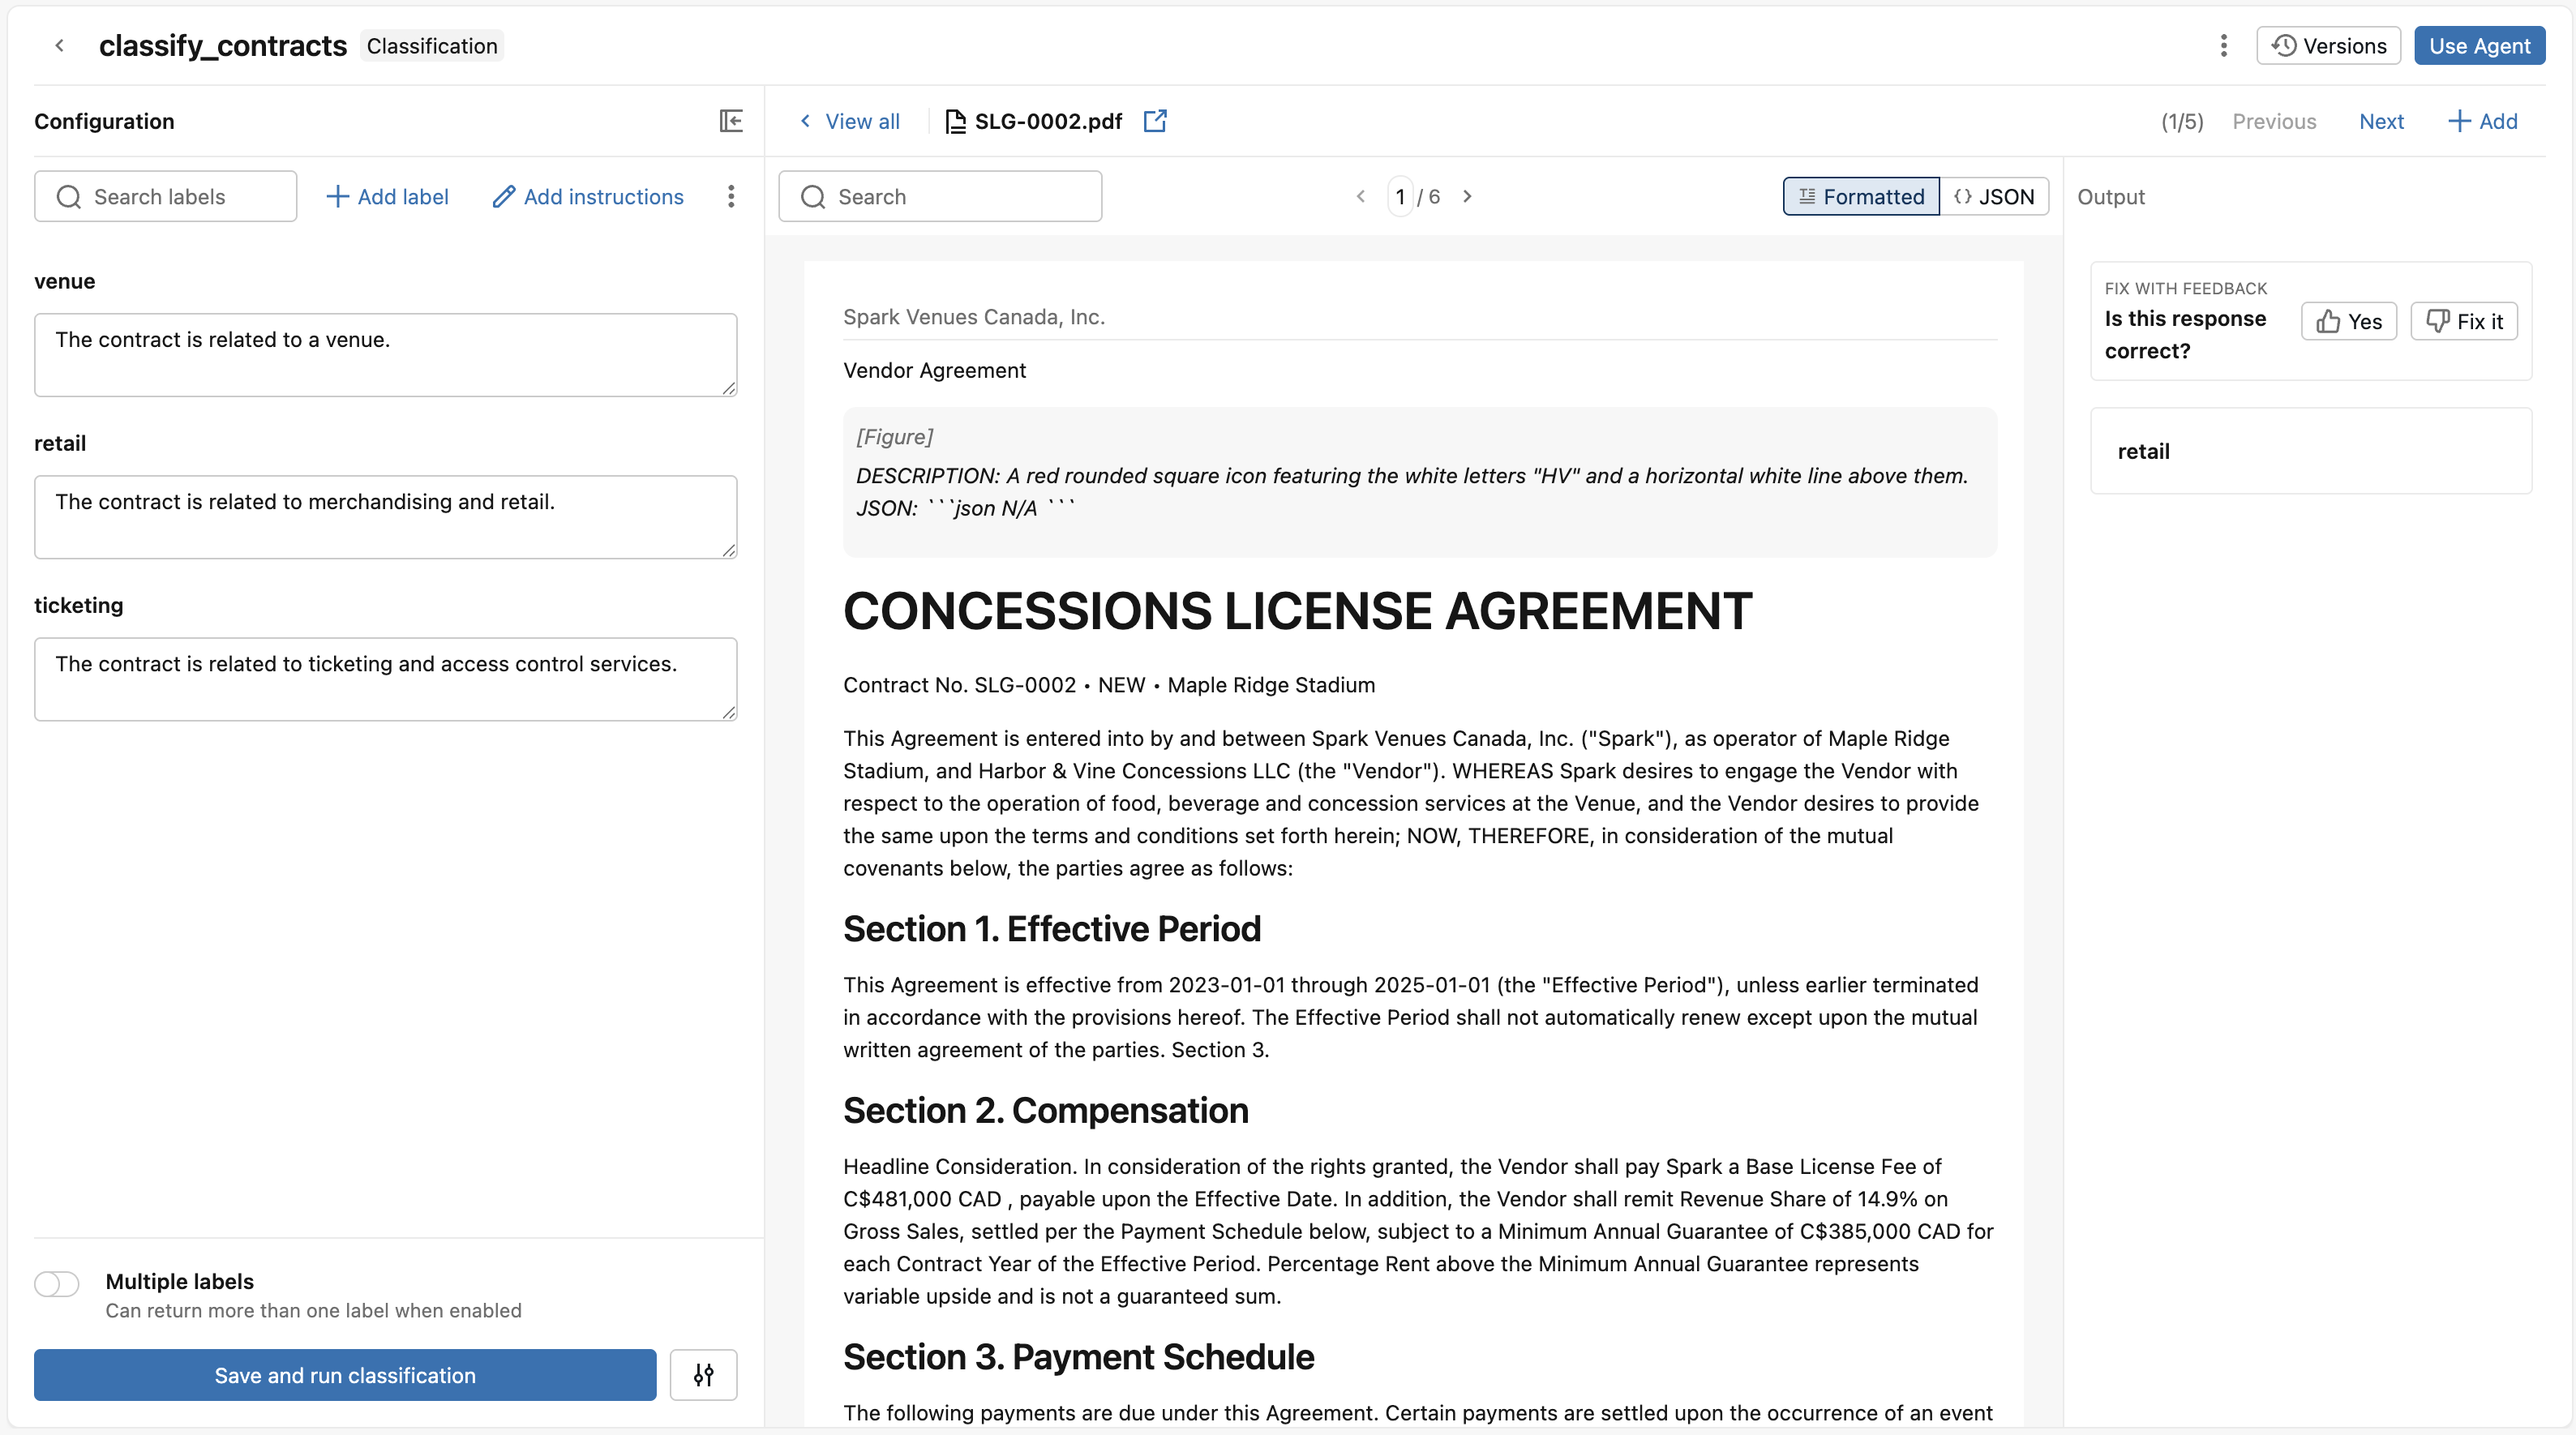Viewport: 2576px width, 1435px height.
Task: Click the document Search field
Action: (940, 196)
